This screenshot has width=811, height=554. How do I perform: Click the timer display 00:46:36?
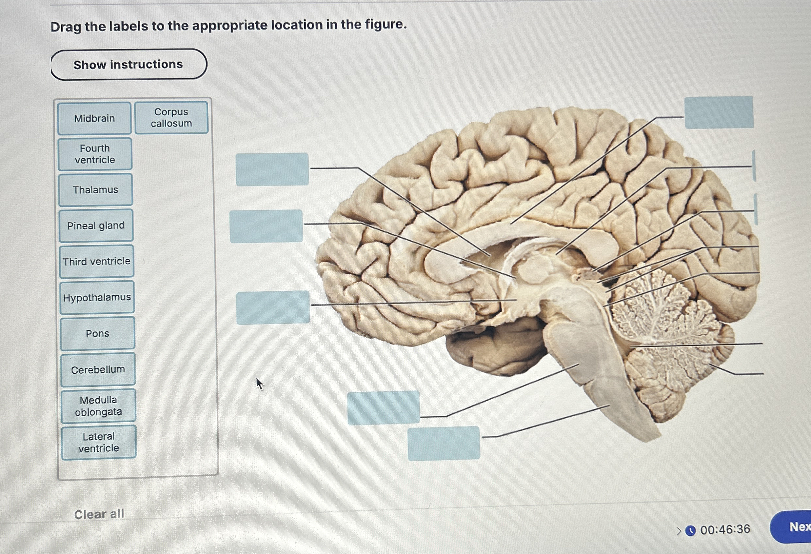(725, 530)
